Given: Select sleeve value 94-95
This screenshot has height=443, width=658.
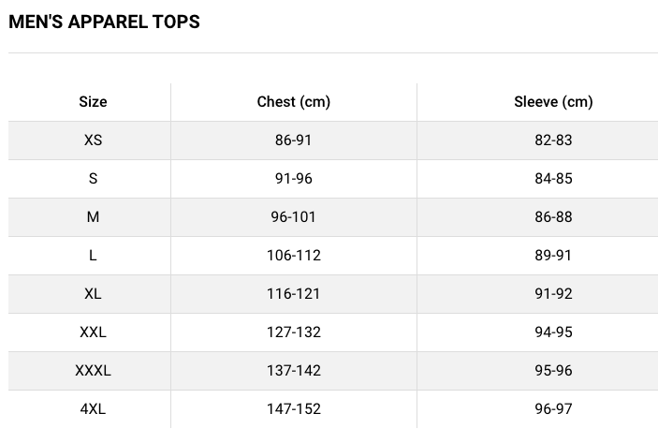Looking at the screenshot, I should (x=553, y=332).
